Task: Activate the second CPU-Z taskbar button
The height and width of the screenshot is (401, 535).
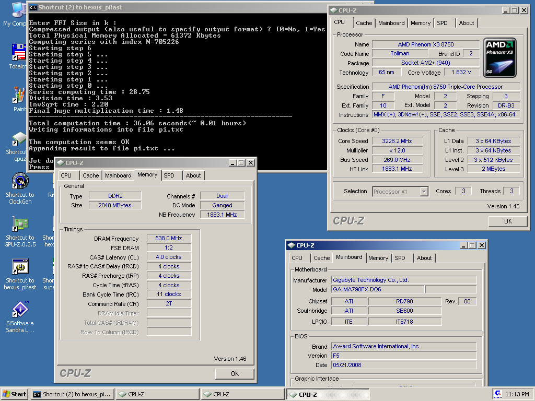Action: 242,394
